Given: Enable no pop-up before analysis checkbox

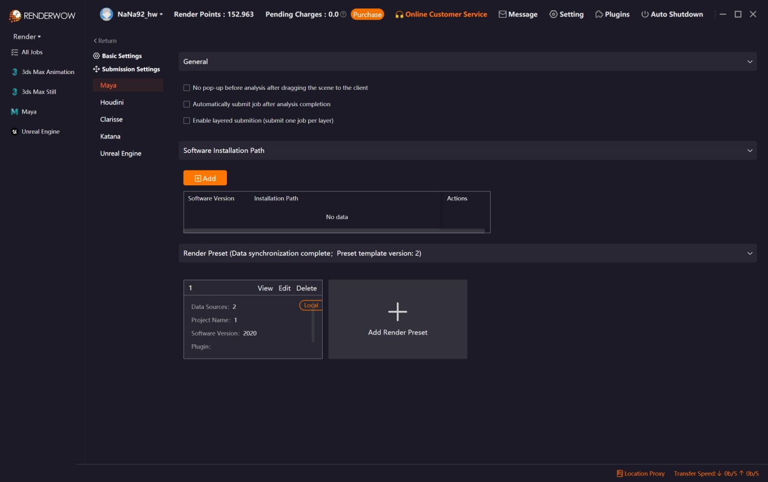Looking at the screenshot, I should pyautogui.click(x=187, y=88).
